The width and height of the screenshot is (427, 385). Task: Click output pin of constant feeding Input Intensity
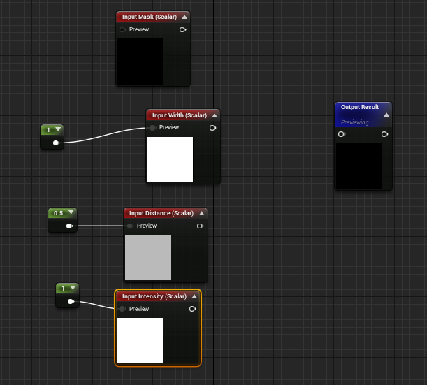tap(71, 301)
